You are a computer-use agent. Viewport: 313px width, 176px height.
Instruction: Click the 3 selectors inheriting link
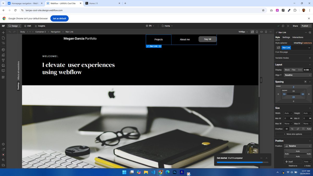tap(307, 43)
